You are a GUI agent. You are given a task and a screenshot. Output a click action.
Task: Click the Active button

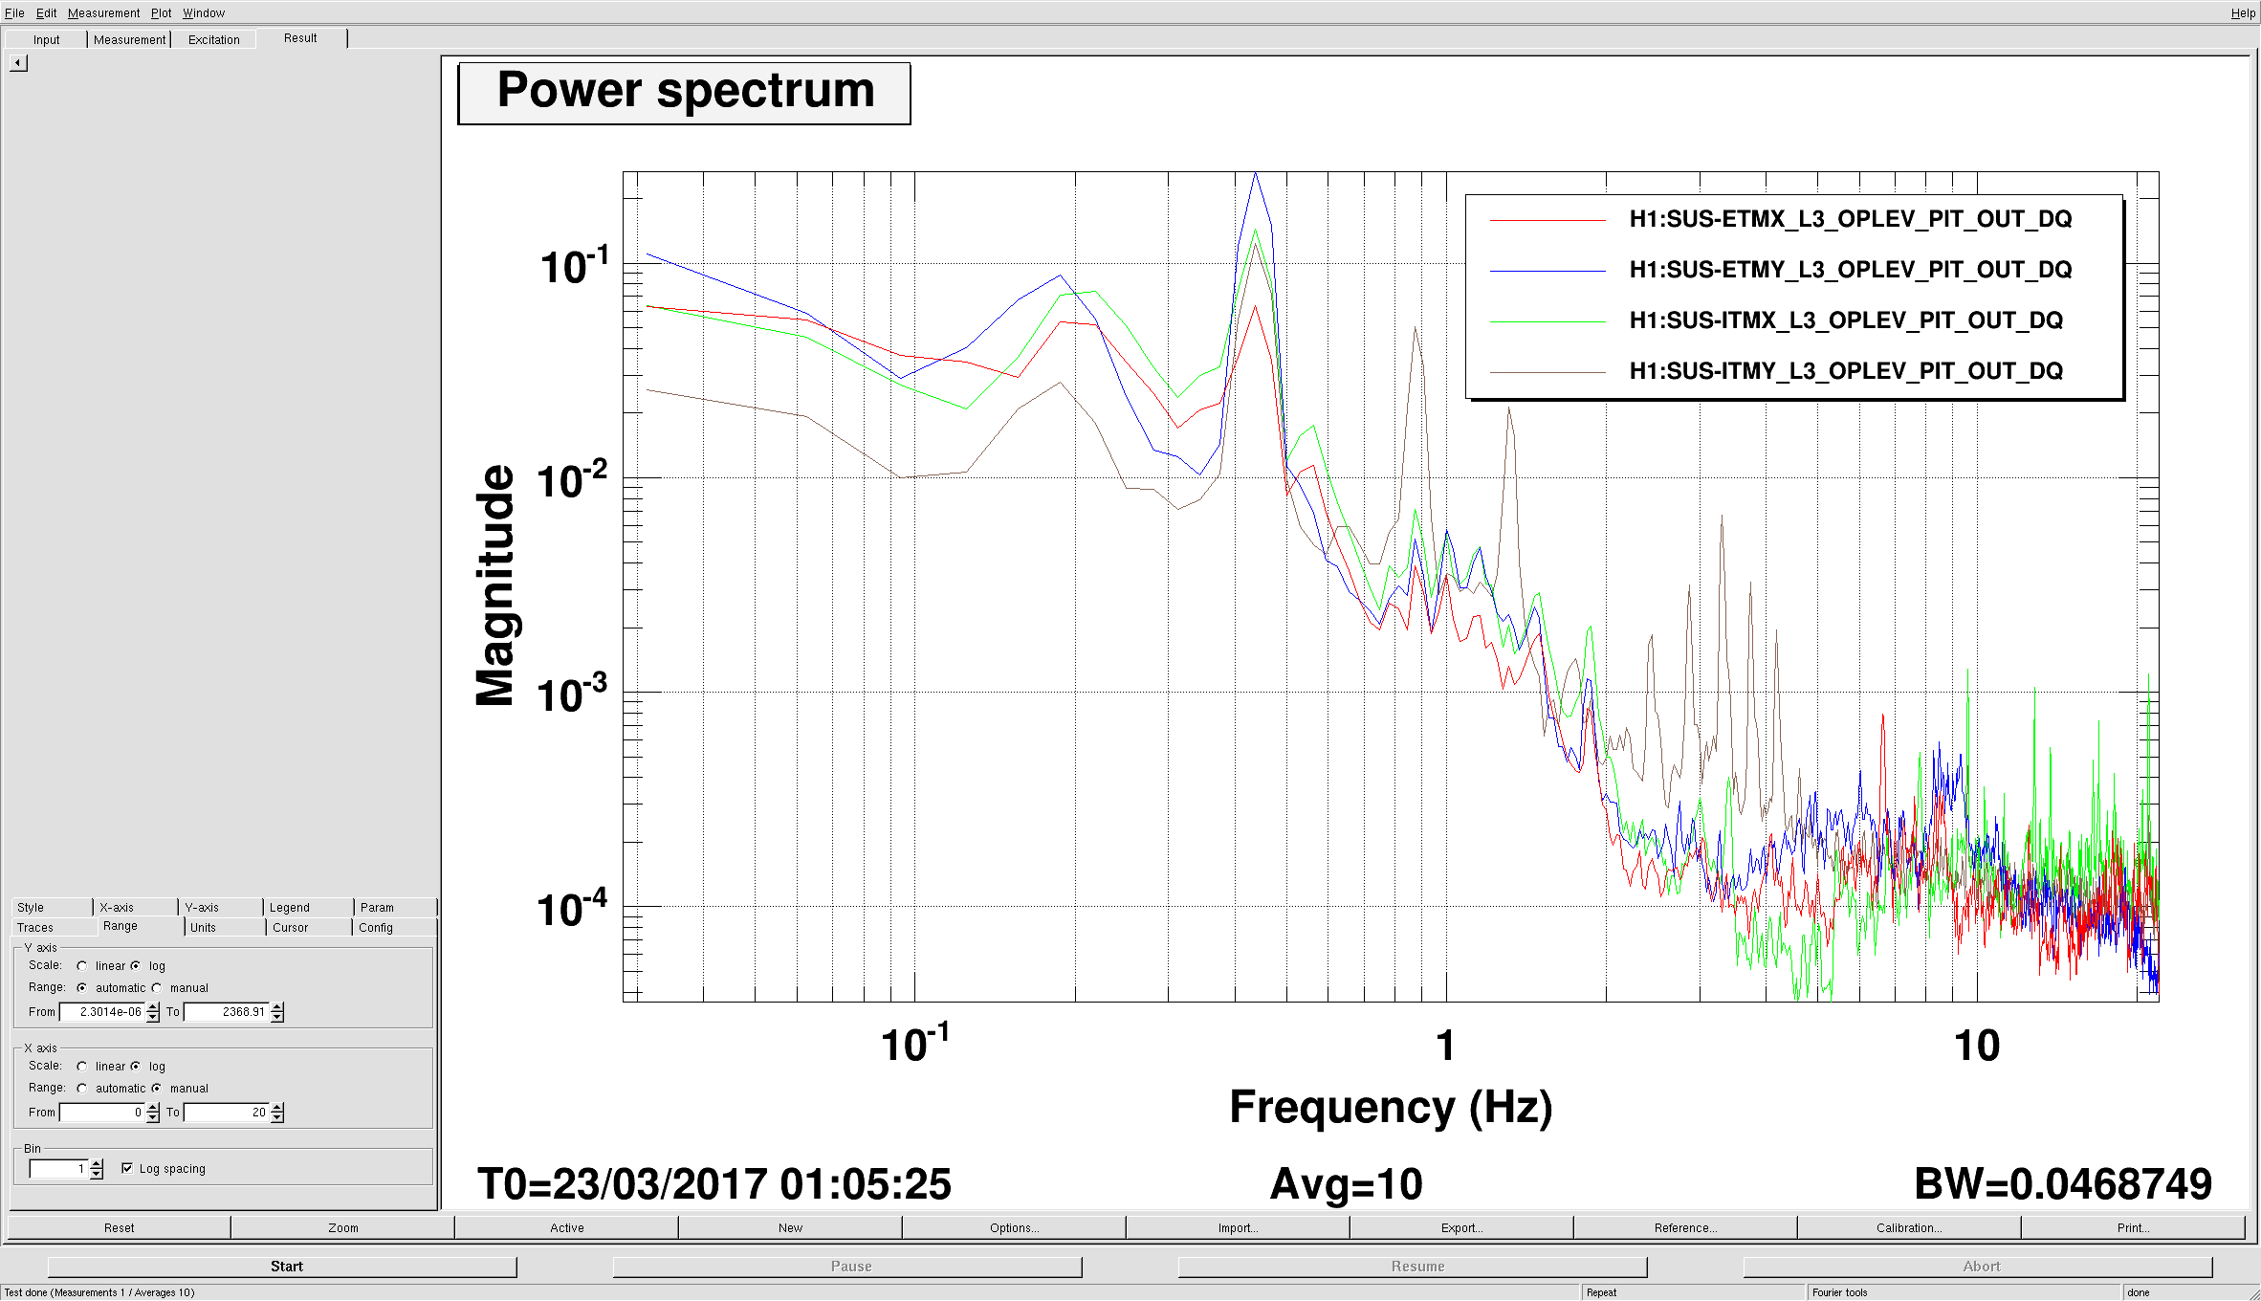click(x=567, y=1227)
